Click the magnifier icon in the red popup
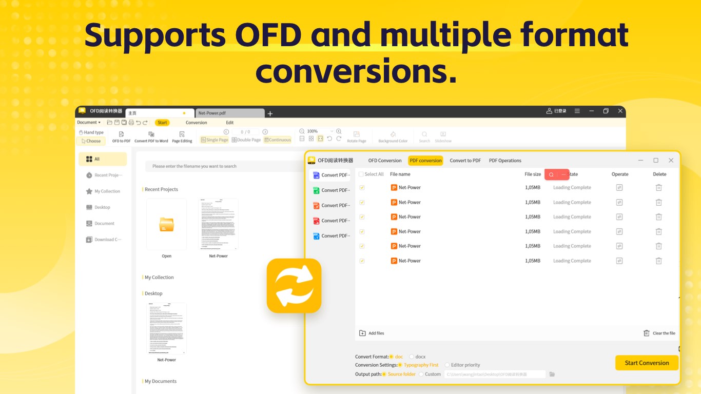This screenshot has width=701, height=394. [x=551, y=174]
